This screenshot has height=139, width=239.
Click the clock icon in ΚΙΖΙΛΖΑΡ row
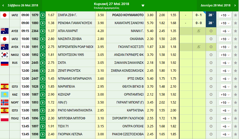point(211,95)
